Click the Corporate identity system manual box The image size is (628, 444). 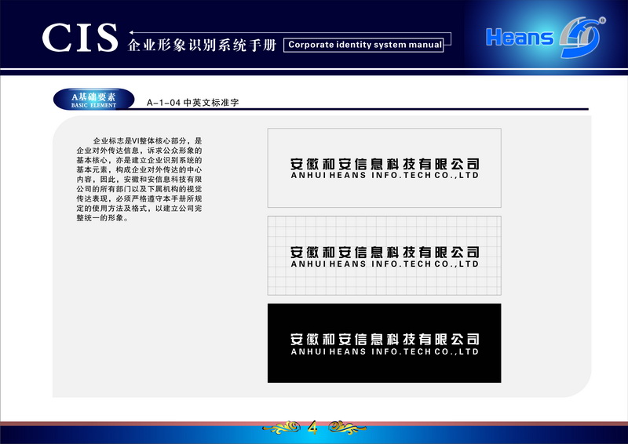point(363,45)
